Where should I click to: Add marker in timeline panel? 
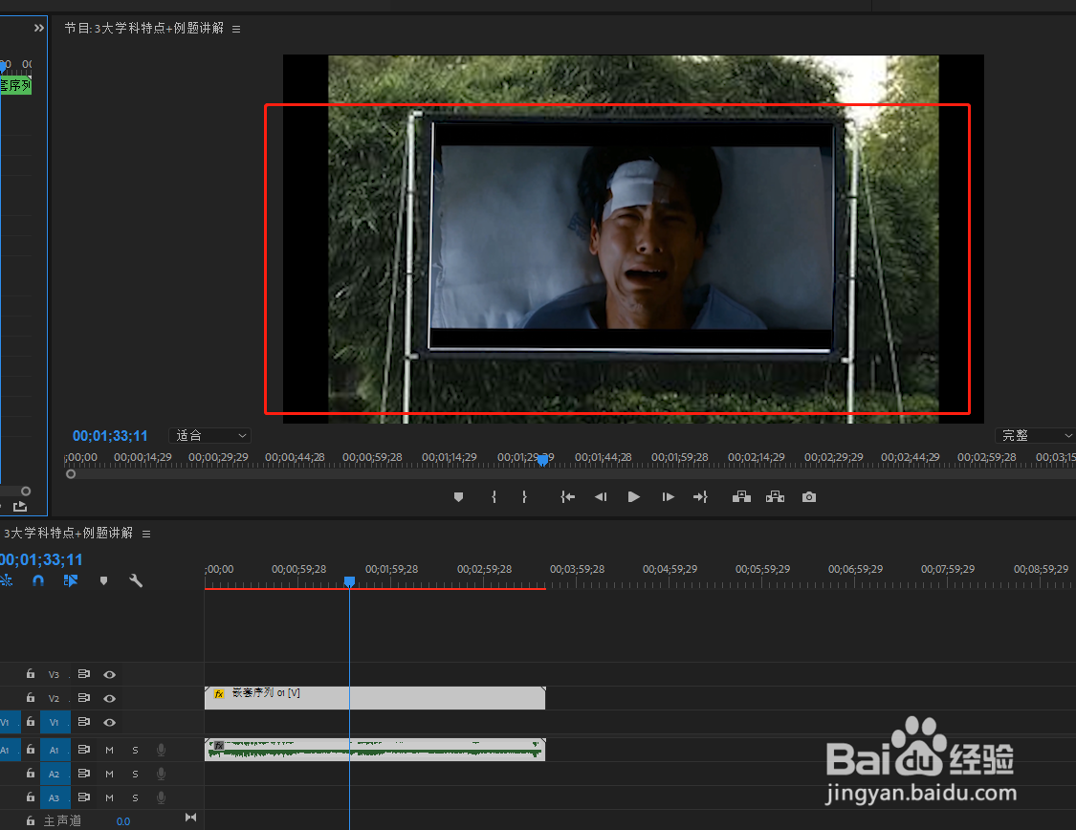coord(103,581)
